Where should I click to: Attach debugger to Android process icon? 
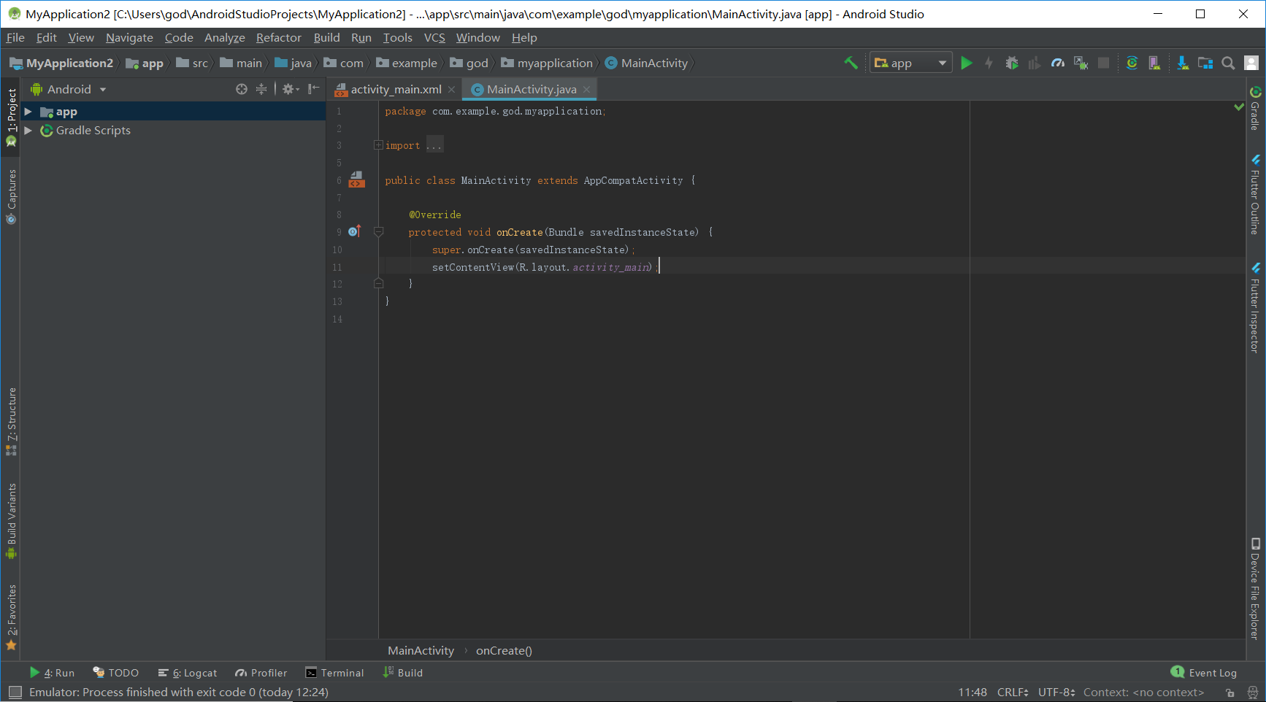(x=1081, y=63)
